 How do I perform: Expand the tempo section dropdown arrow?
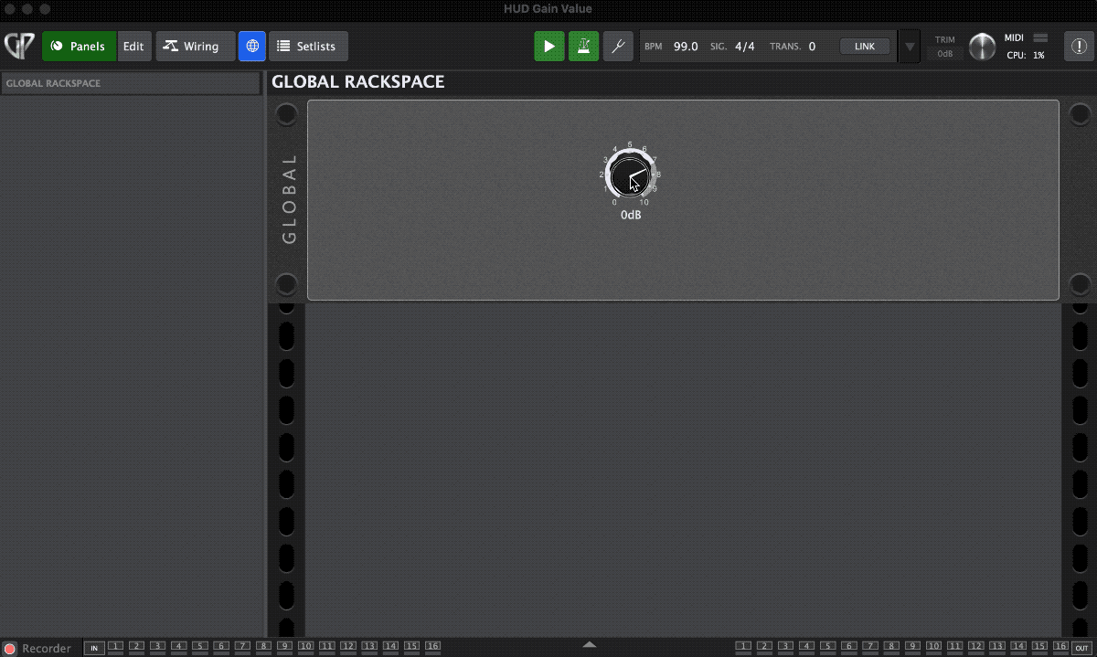tap(909, 47)
